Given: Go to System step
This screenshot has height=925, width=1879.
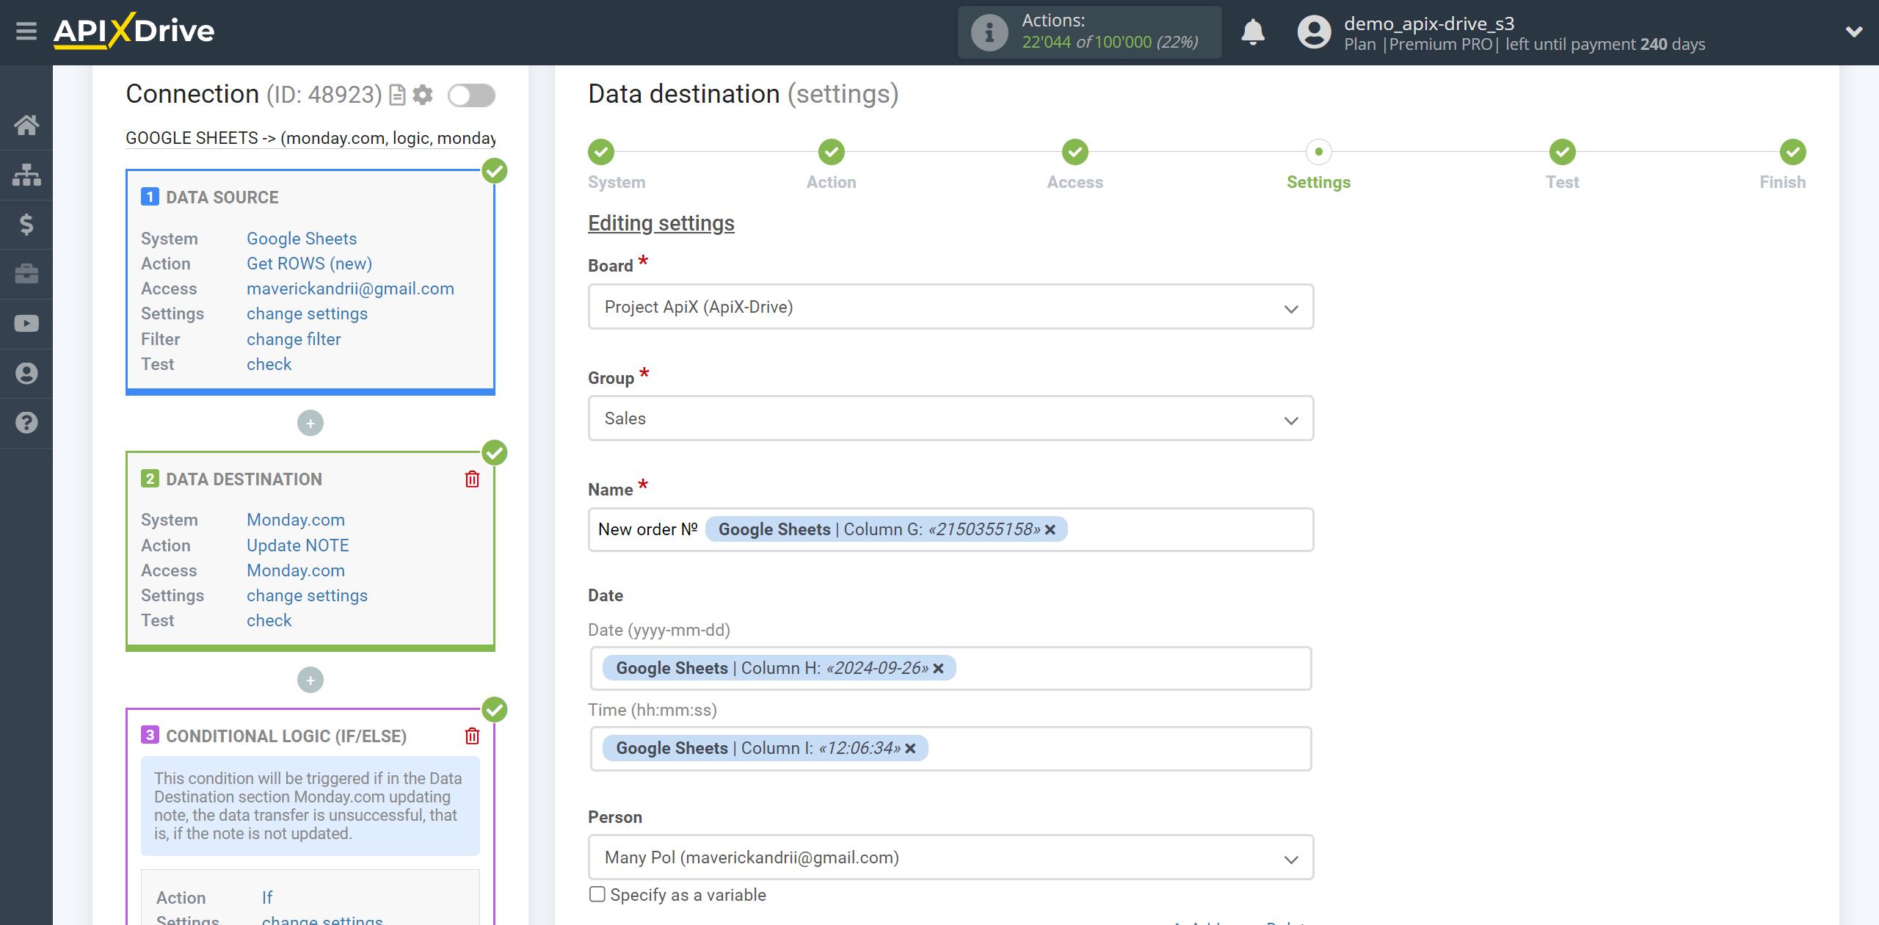Looking at the screenshot, I should click(601, 152).
